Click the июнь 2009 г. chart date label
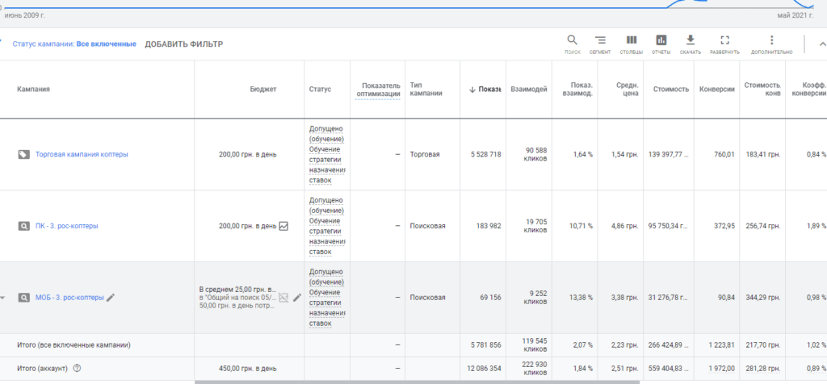 click(x=25, y=16)
